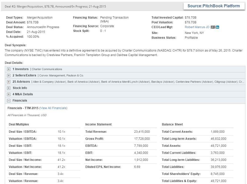Expand the 2 Sellers/Exiters section

click(x=9, y=75)
